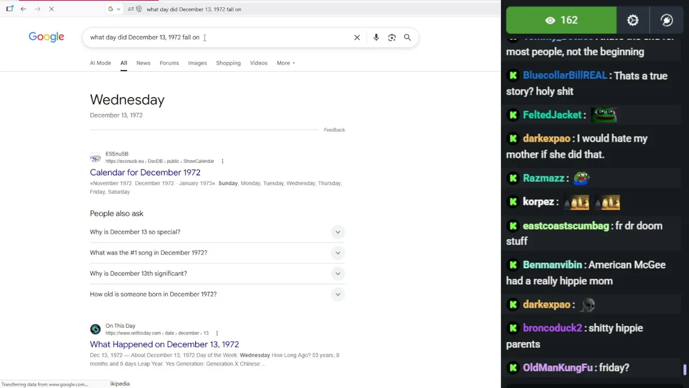Open Google Lens image search
Viewport: 689px width, 388px height.
pos(392,37)
